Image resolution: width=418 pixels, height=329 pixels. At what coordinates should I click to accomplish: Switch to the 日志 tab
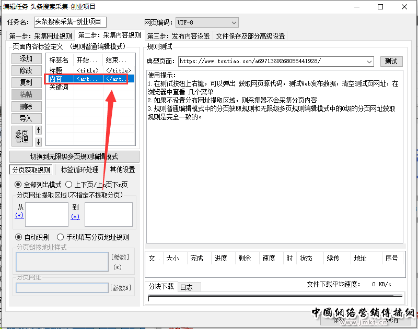click(x=186, y=287)
